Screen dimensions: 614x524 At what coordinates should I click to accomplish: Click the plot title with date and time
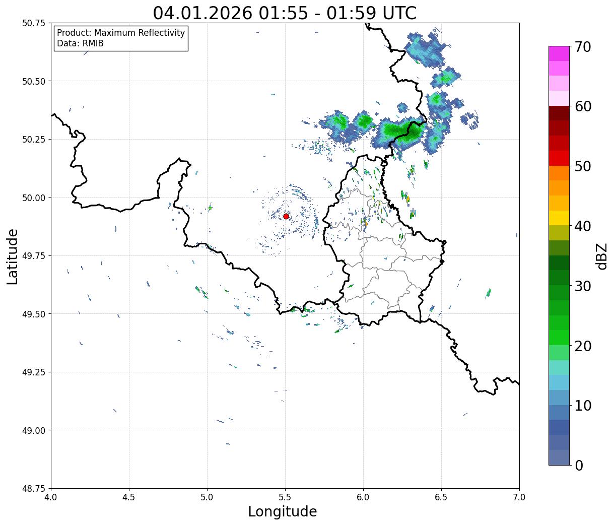[x=285, y=13]
